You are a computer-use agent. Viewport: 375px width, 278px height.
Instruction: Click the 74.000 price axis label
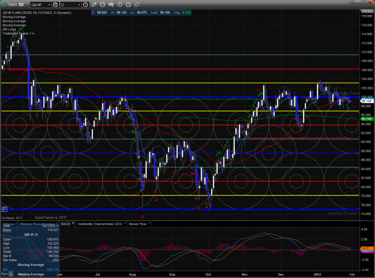367,214
